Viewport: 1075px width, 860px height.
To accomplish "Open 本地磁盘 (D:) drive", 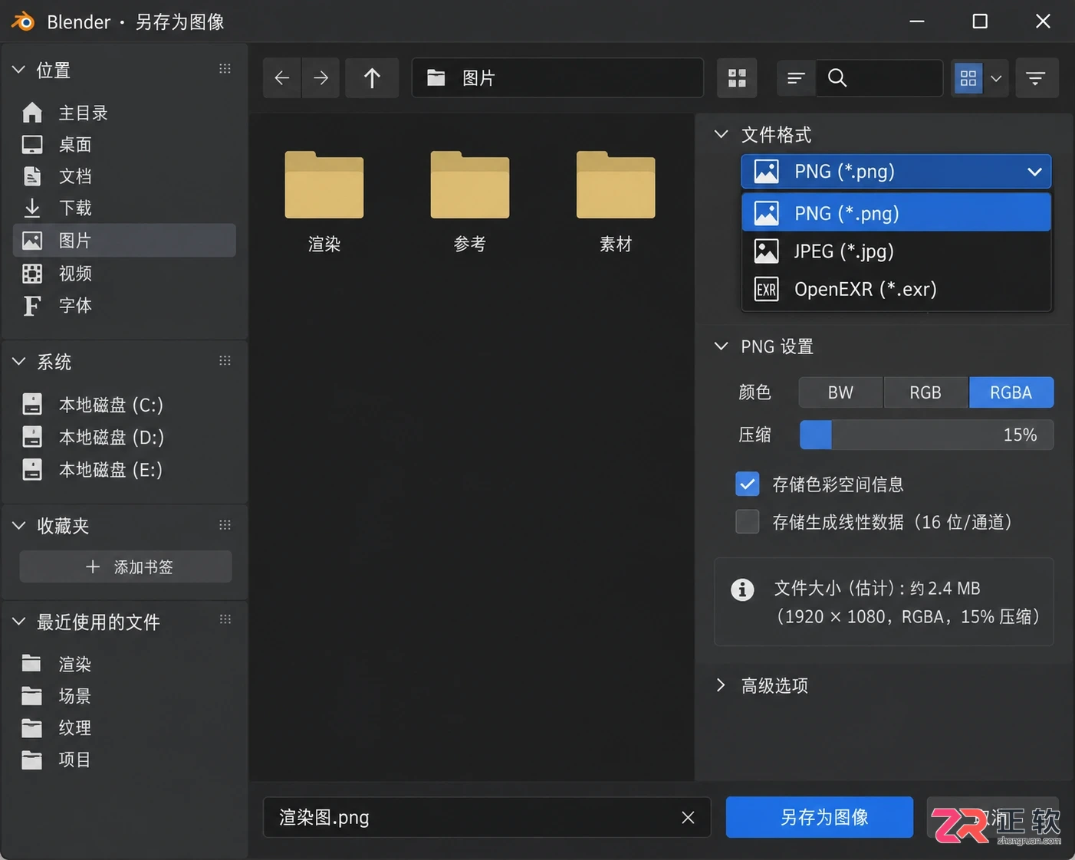I will (124, 437).
